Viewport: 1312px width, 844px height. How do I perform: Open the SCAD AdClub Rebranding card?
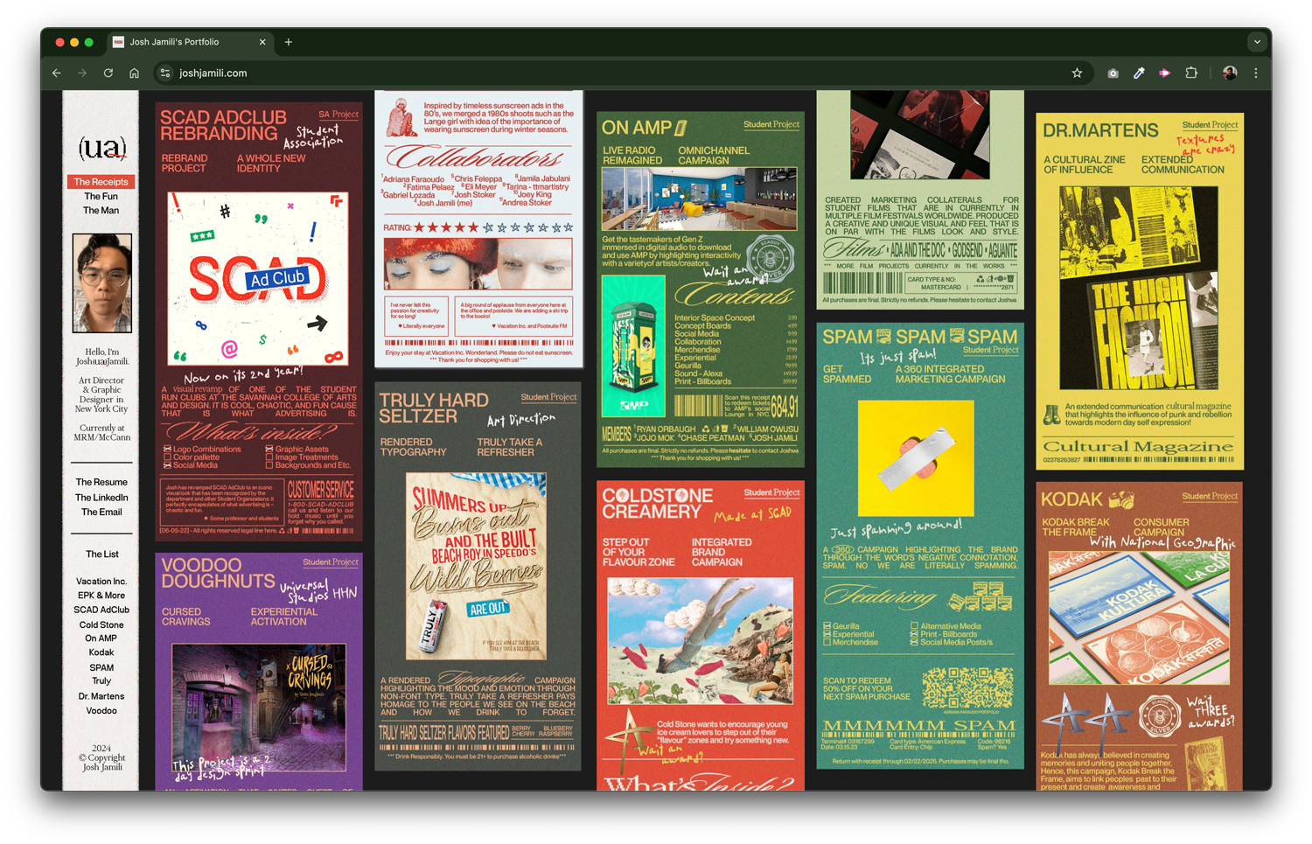(x=259, y=322)
